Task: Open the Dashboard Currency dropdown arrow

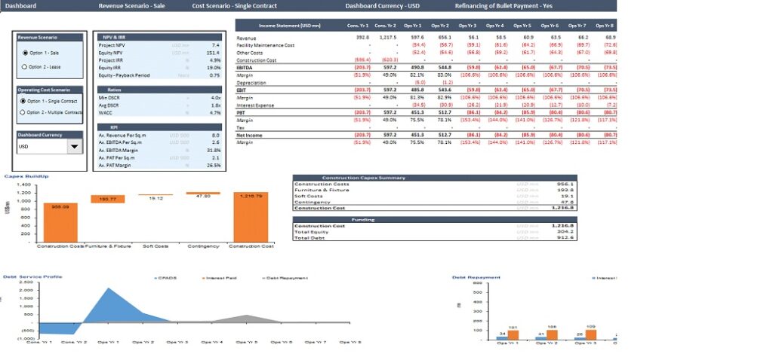Action: tap(75, 147)
